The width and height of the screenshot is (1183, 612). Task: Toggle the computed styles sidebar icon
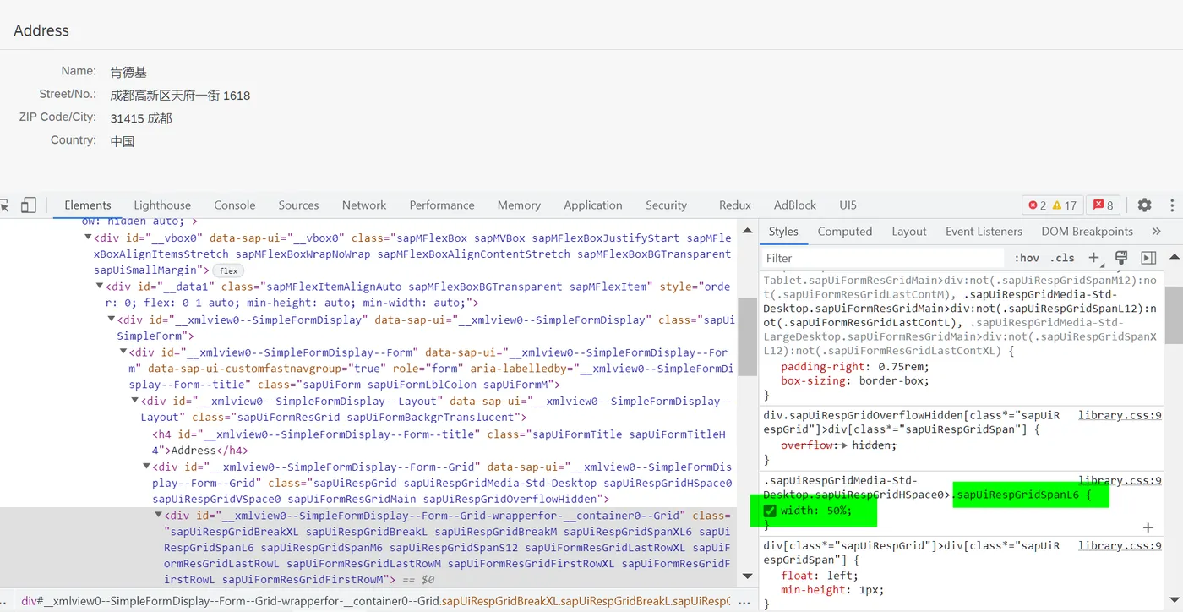tap(1148, 258)
